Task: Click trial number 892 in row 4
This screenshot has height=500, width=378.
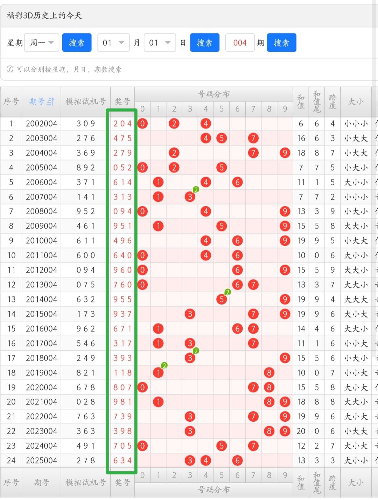Action: 86,167
